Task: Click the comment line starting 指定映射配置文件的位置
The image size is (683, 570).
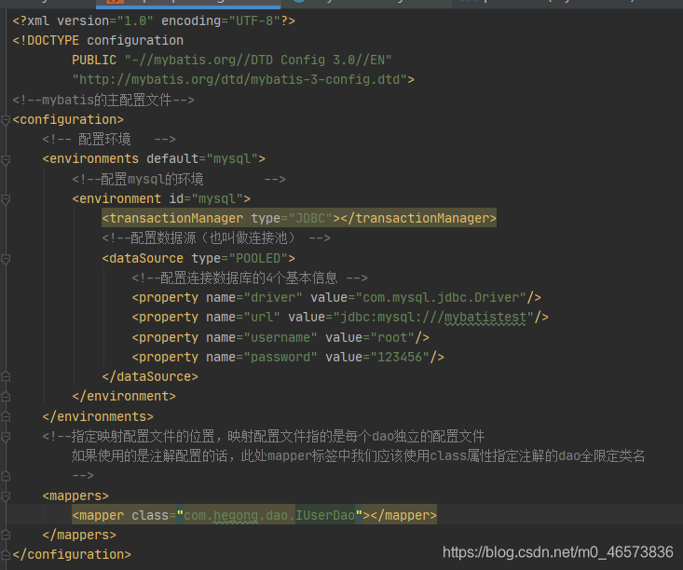Action: pyautogui.click(x=264, y=436)
